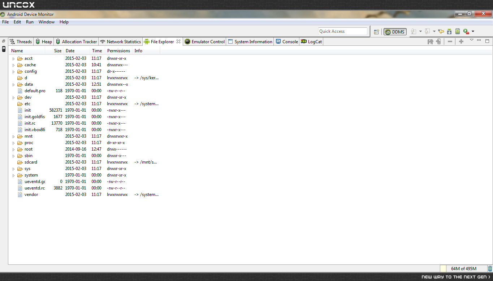The width and height of the screenshot is (493, 281).
Task: Click the push file onto device icon
Action: (438, 41)
